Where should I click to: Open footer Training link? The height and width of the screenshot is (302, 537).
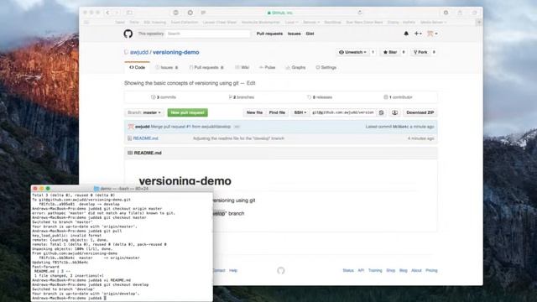375,270
